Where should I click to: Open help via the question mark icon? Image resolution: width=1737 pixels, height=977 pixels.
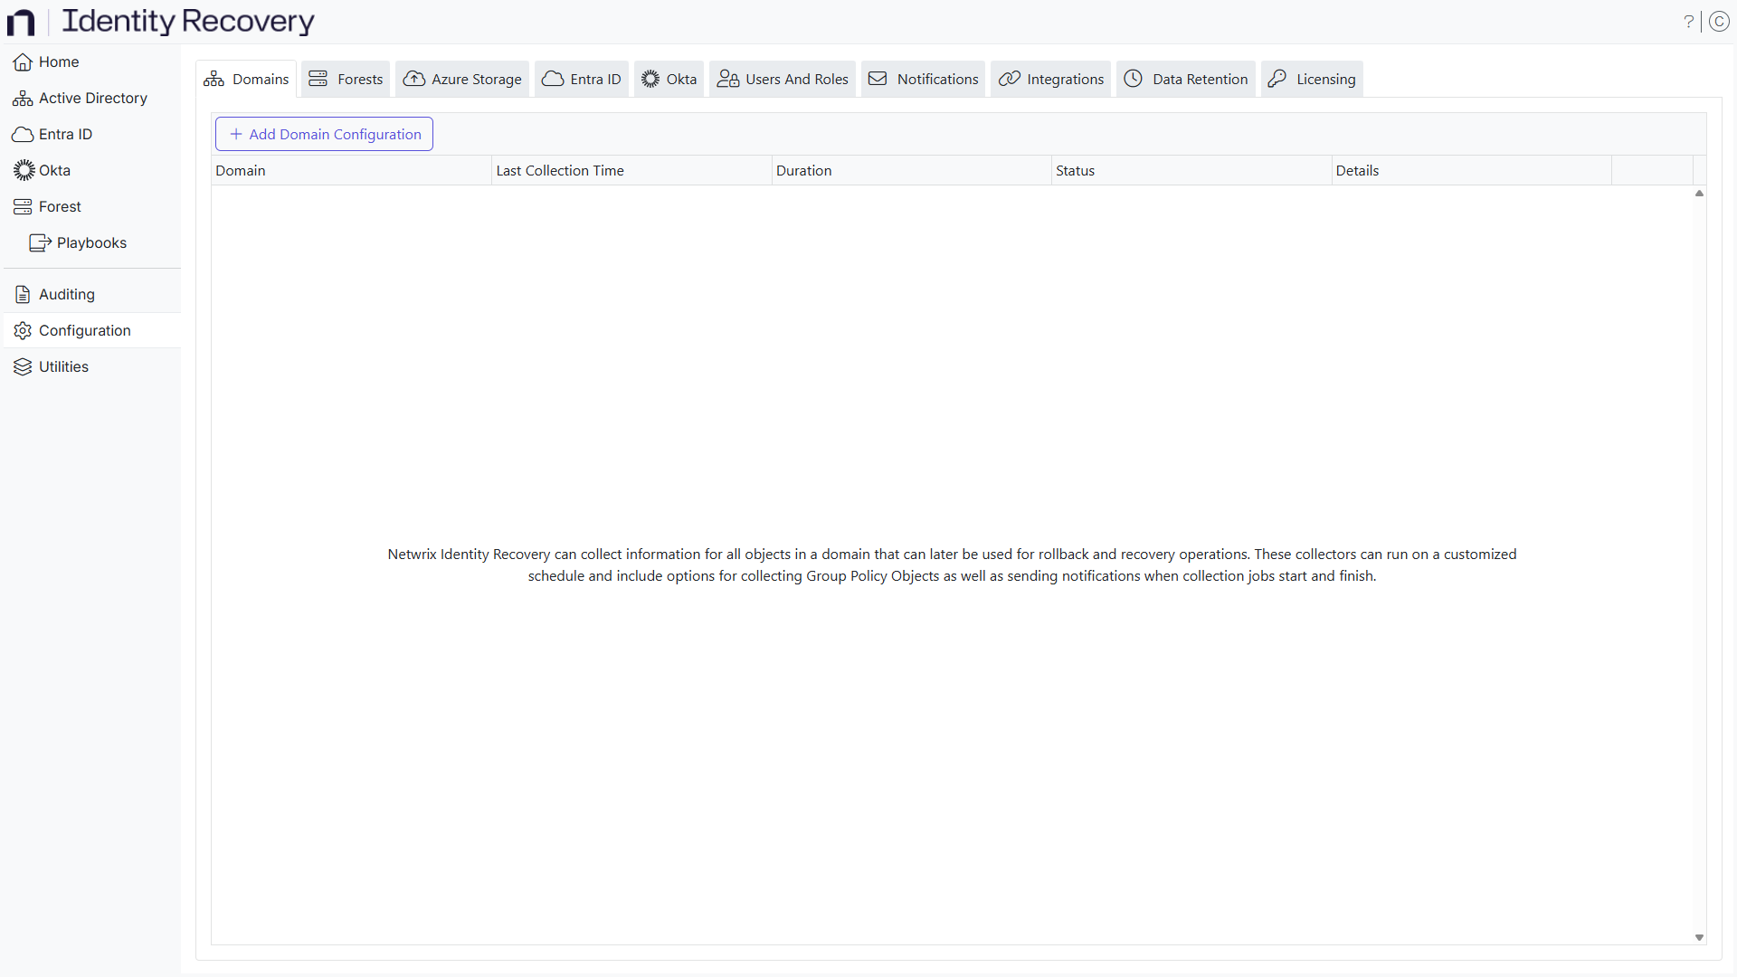pyautogui.click(x=1690, y=22)
